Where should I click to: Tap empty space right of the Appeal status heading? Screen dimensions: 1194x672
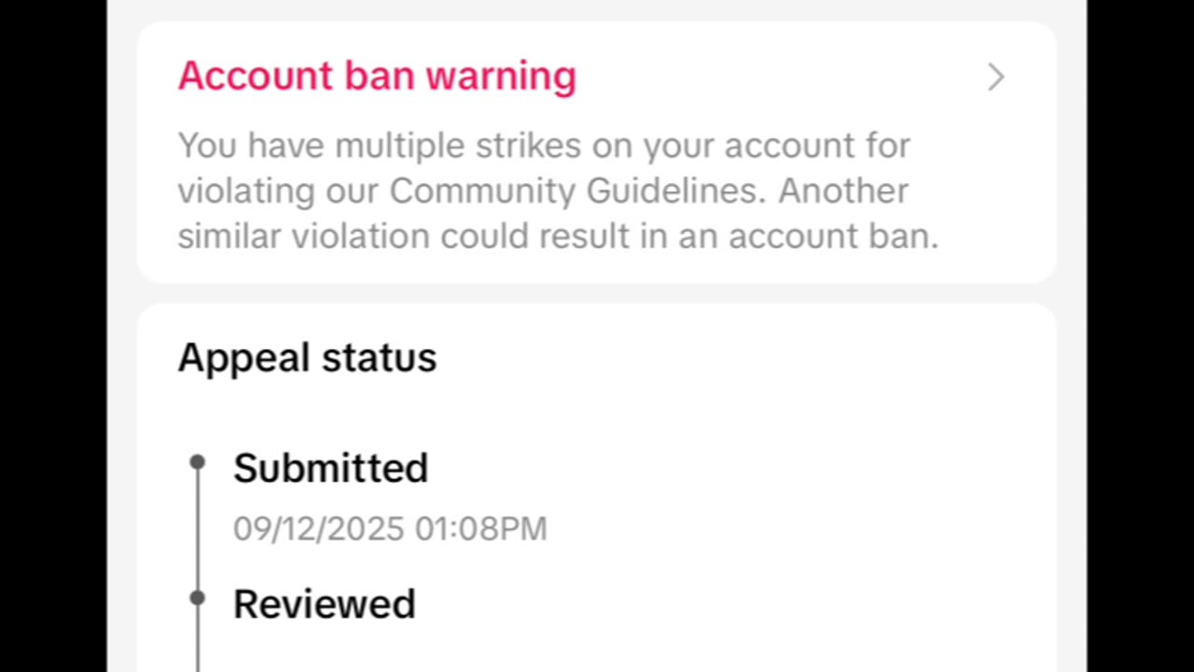(x=746, y=357)
